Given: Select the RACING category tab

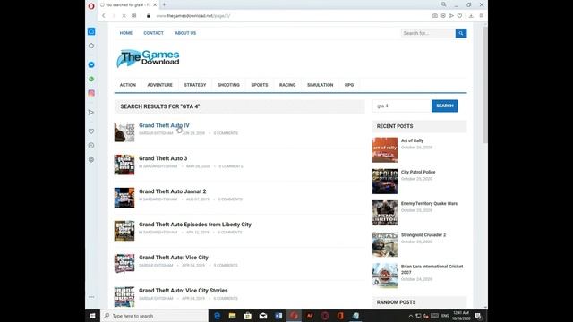Looking at the screenshot, I should pyautogui.click(x=287, y=85).
